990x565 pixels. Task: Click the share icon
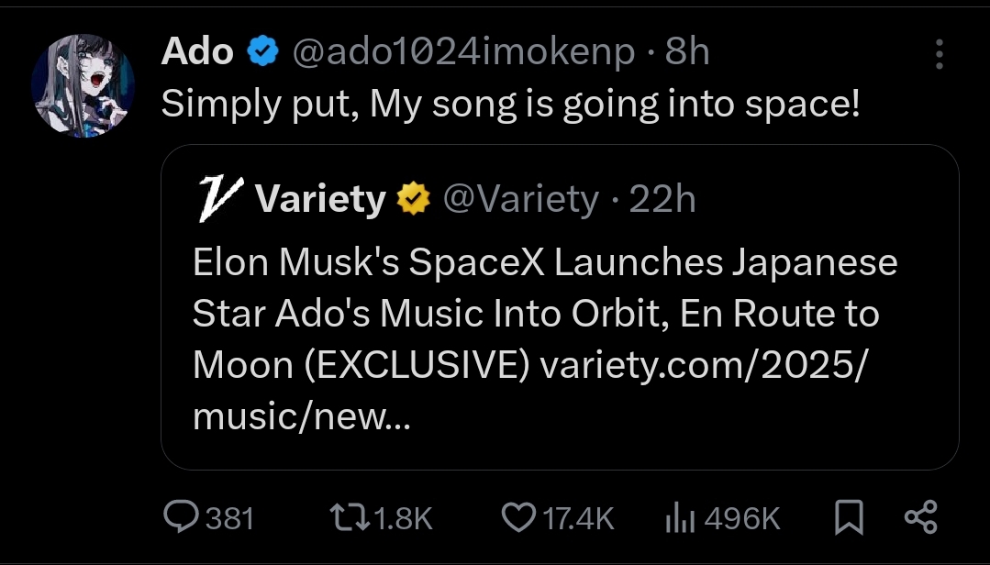point(920,518)
